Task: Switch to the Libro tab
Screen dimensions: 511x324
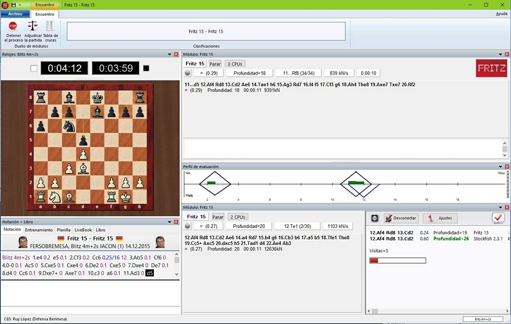Action: (x=100, y=230)
